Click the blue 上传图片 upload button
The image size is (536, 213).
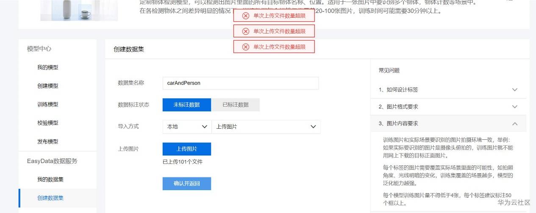187,149
